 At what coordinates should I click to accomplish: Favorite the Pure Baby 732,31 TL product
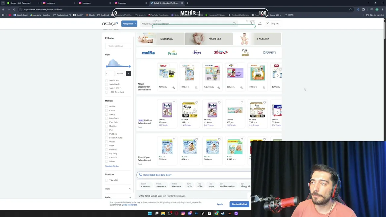[x=264, y=102]
